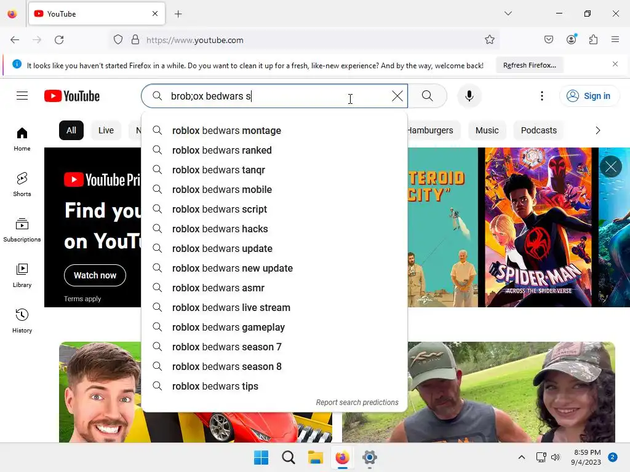This screenshot has width=630, height=472.
Task: Choose suggestion roblox bedwars hacks
Action: point(274,229)
